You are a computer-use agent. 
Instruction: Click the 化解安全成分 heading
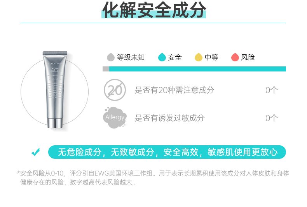pos(154,10)
